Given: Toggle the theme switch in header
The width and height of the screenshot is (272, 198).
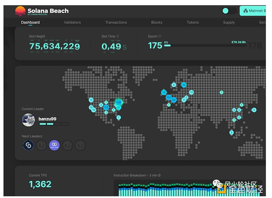Looking at the screenshot, I should pos(229,11).
